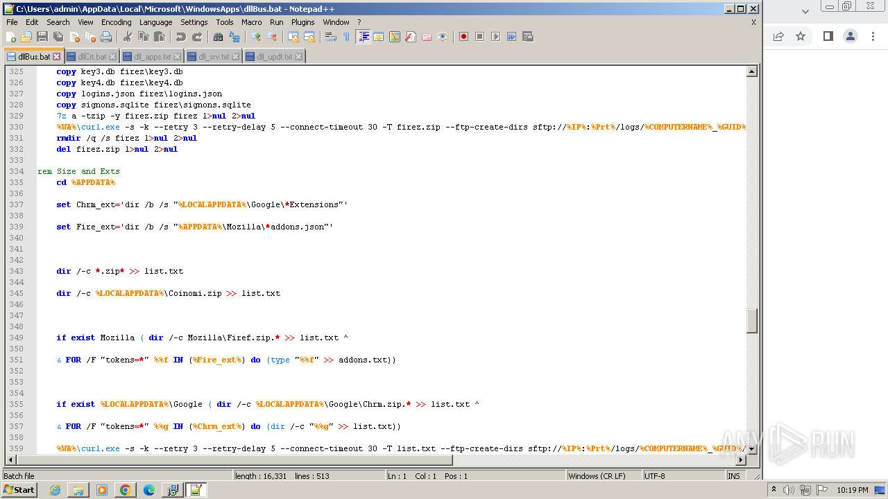Create a new document via toolbar
Screen dimensions: 888x499
click(11, 37)
